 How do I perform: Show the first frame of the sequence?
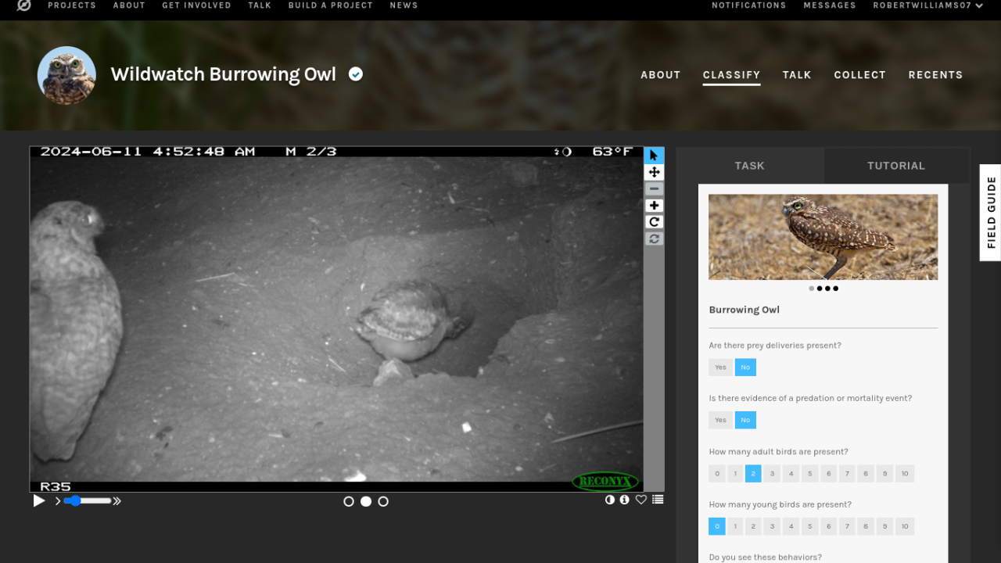[x=349, y=501]
